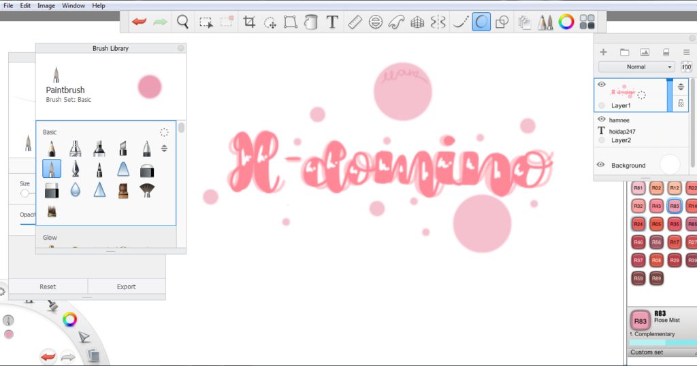The height and width of the screenshot is (366, 697).
Task: Select the Zoom magnifier tool
Action: pyautogui.click(x=182, y=22)
